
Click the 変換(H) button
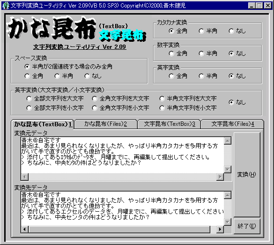(247, 175)
